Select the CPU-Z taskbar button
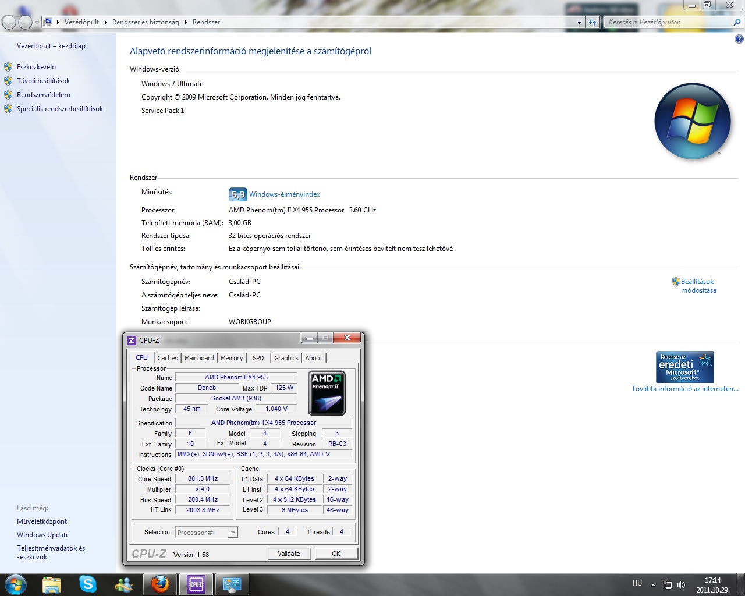This screenshot has width=745, height=596. tap(196, 584)
